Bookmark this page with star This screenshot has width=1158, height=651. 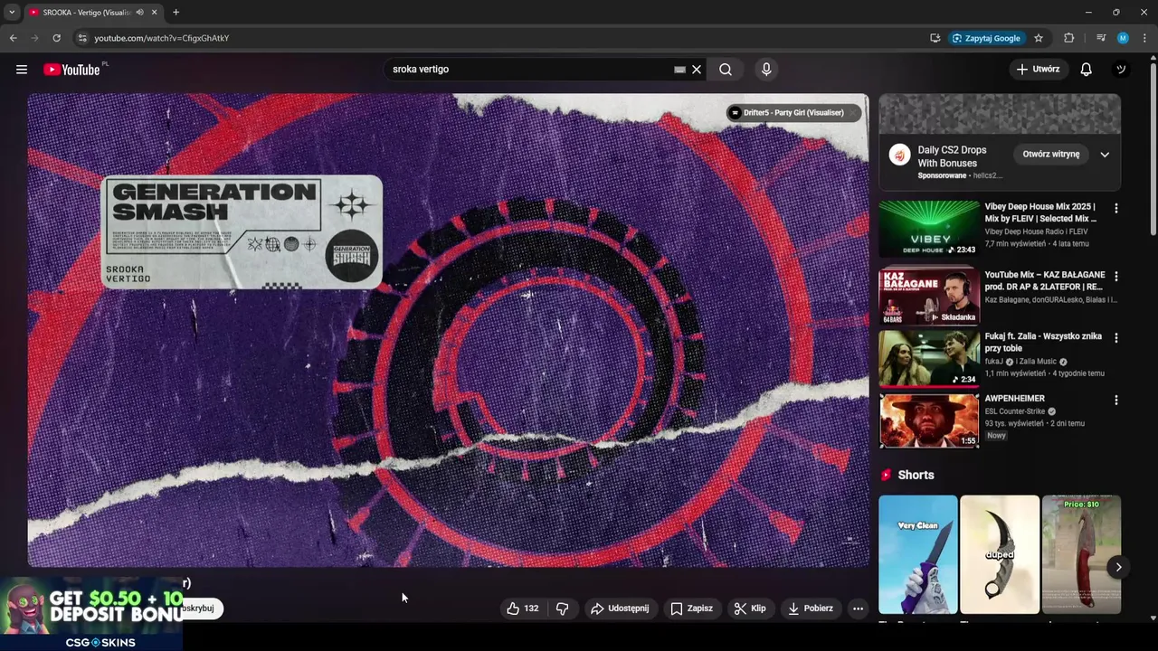(1039, 38)
